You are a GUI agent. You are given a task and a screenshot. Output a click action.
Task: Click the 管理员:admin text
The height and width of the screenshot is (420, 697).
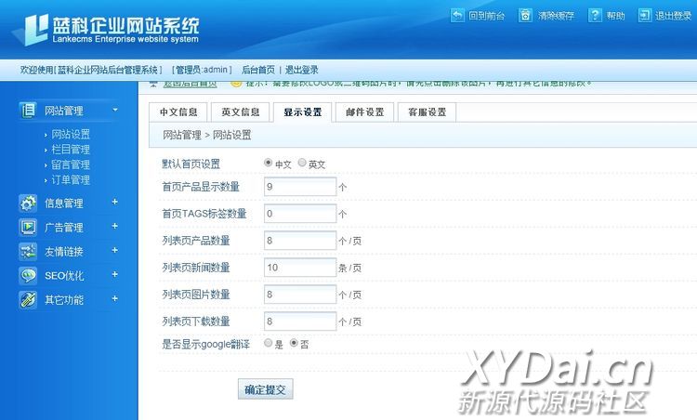(x=202, y=70)
